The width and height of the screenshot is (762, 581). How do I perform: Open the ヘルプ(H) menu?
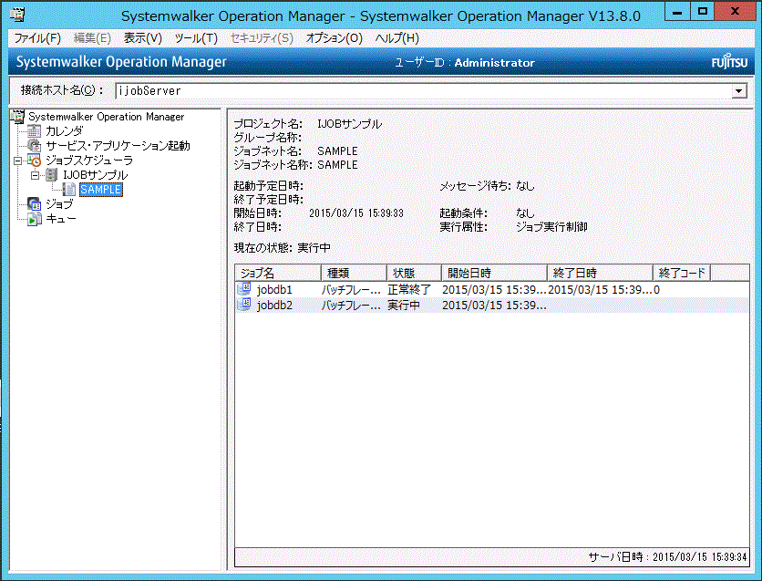click(x=396, y=38)
